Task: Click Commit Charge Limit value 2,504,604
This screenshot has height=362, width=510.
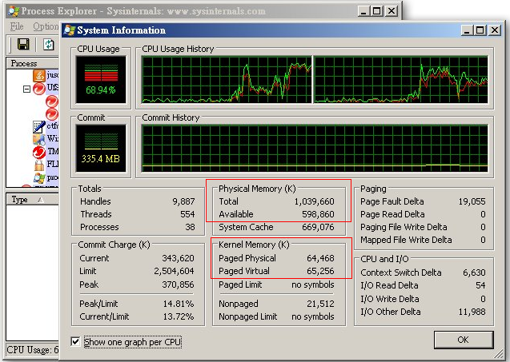Action: click(x=174, y=271)
